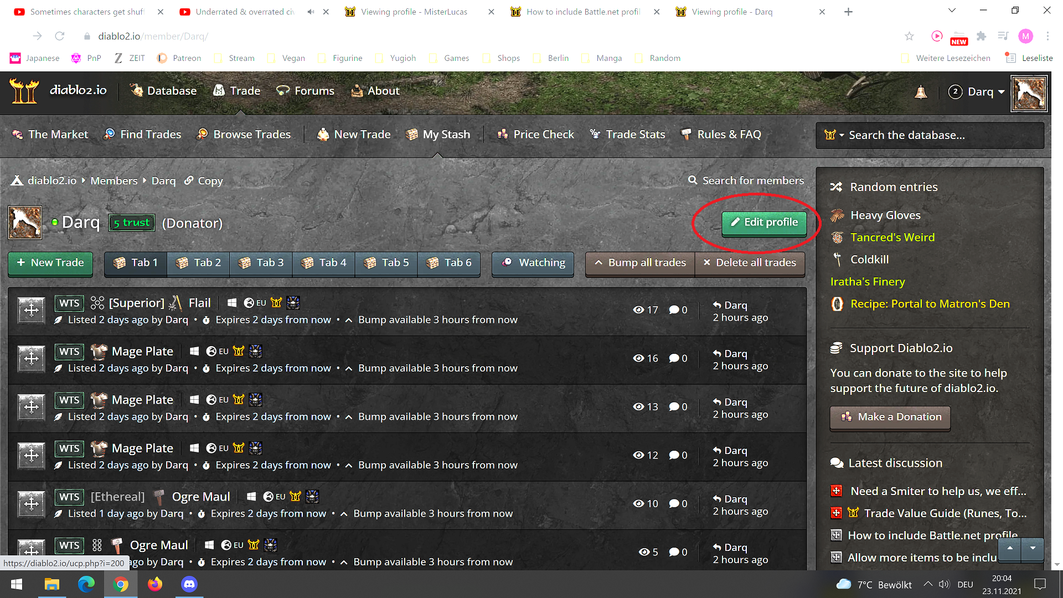The image size is (1063, 598).
Task: Open the Trade menu
Action: coord(237,91)
